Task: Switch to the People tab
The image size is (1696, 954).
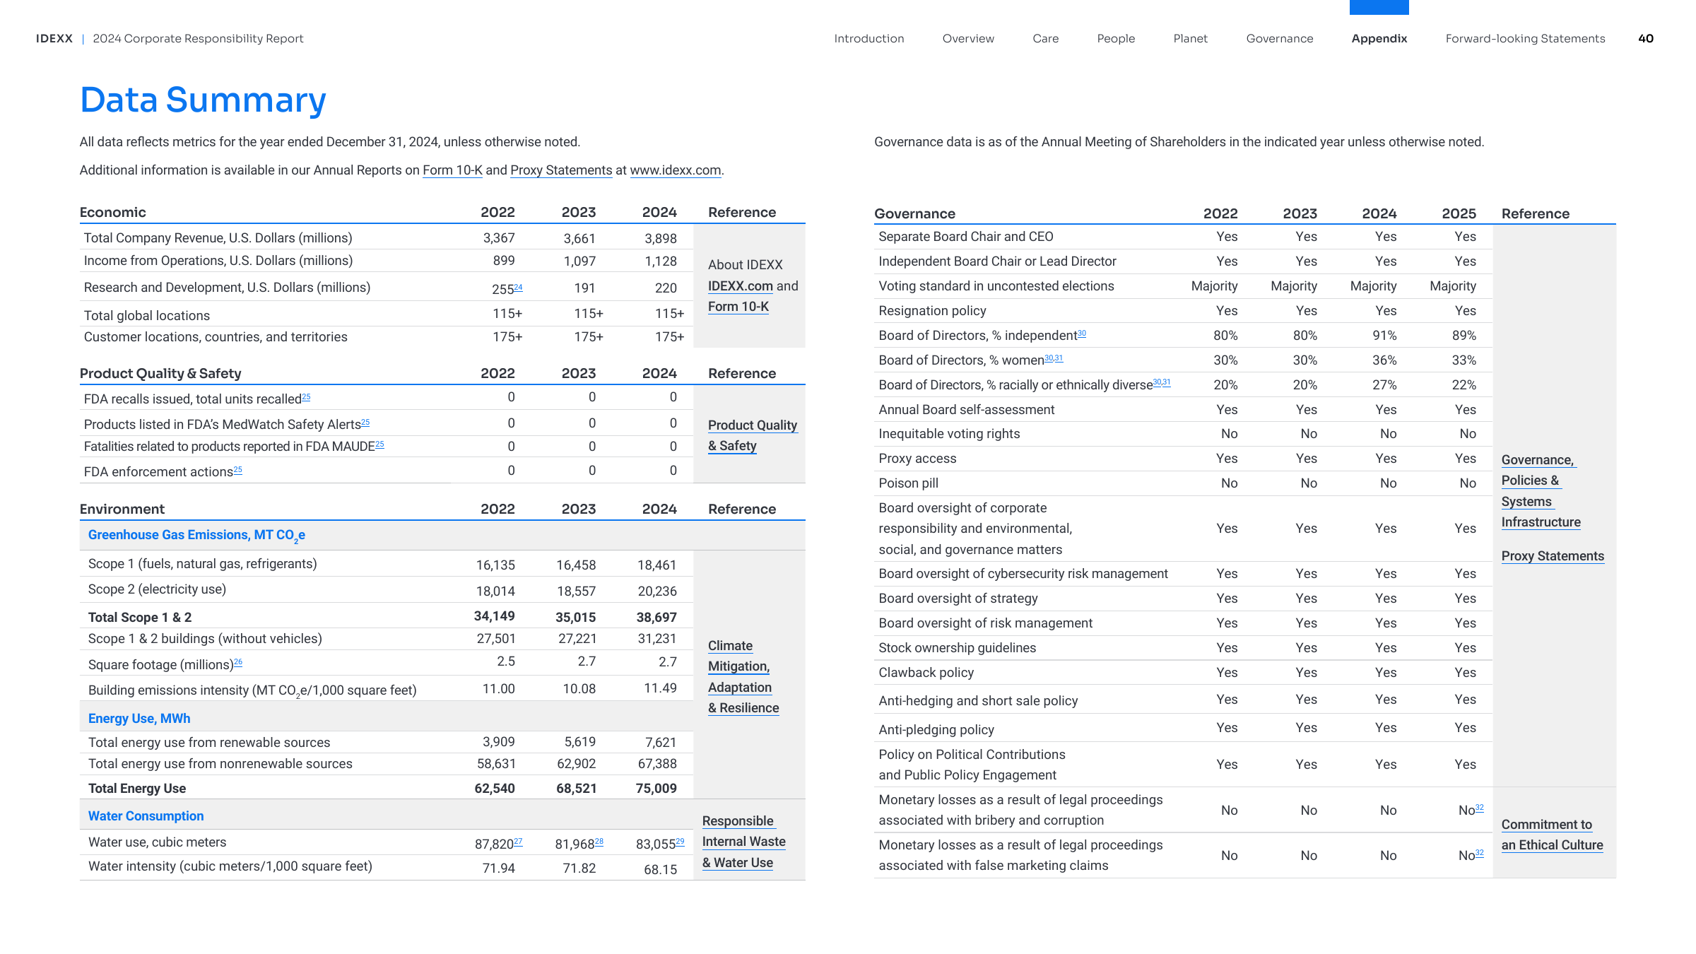Action: (1116, 39)
